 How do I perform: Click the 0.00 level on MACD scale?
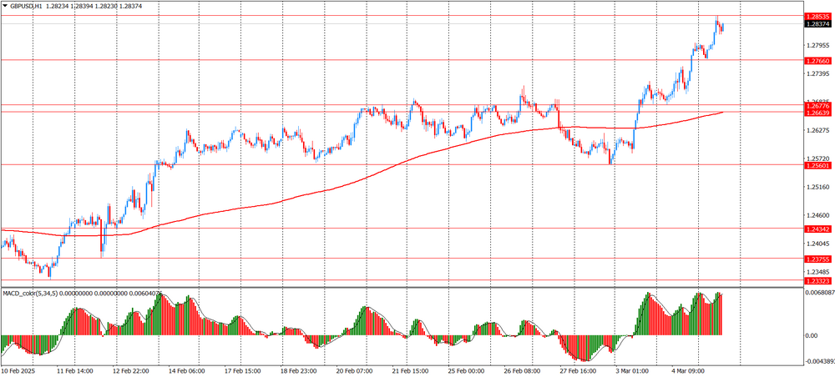(812, 335)
